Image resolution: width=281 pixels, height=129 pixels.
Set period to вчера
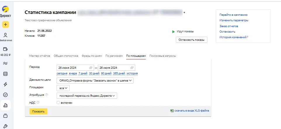73,73
